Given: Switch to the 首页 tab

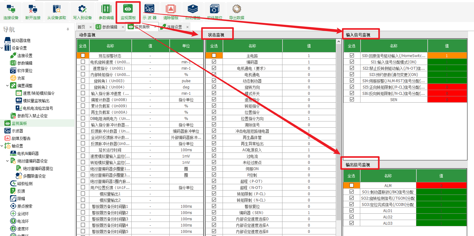Looking at the screenshot, I should click(82, 27).
